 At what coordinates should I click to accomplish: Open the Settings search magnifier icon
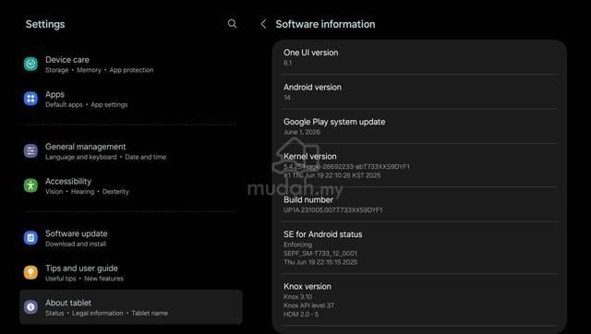pos(232,24)
